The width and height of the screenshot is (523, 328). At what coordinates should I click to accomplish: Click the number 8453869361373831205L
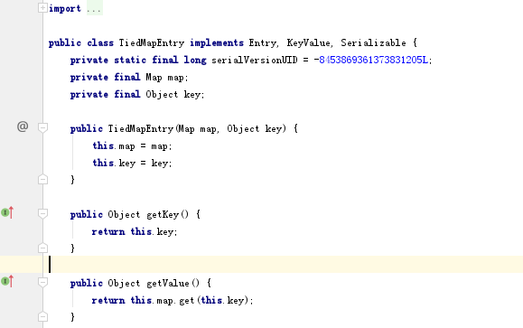pos(374,60)
